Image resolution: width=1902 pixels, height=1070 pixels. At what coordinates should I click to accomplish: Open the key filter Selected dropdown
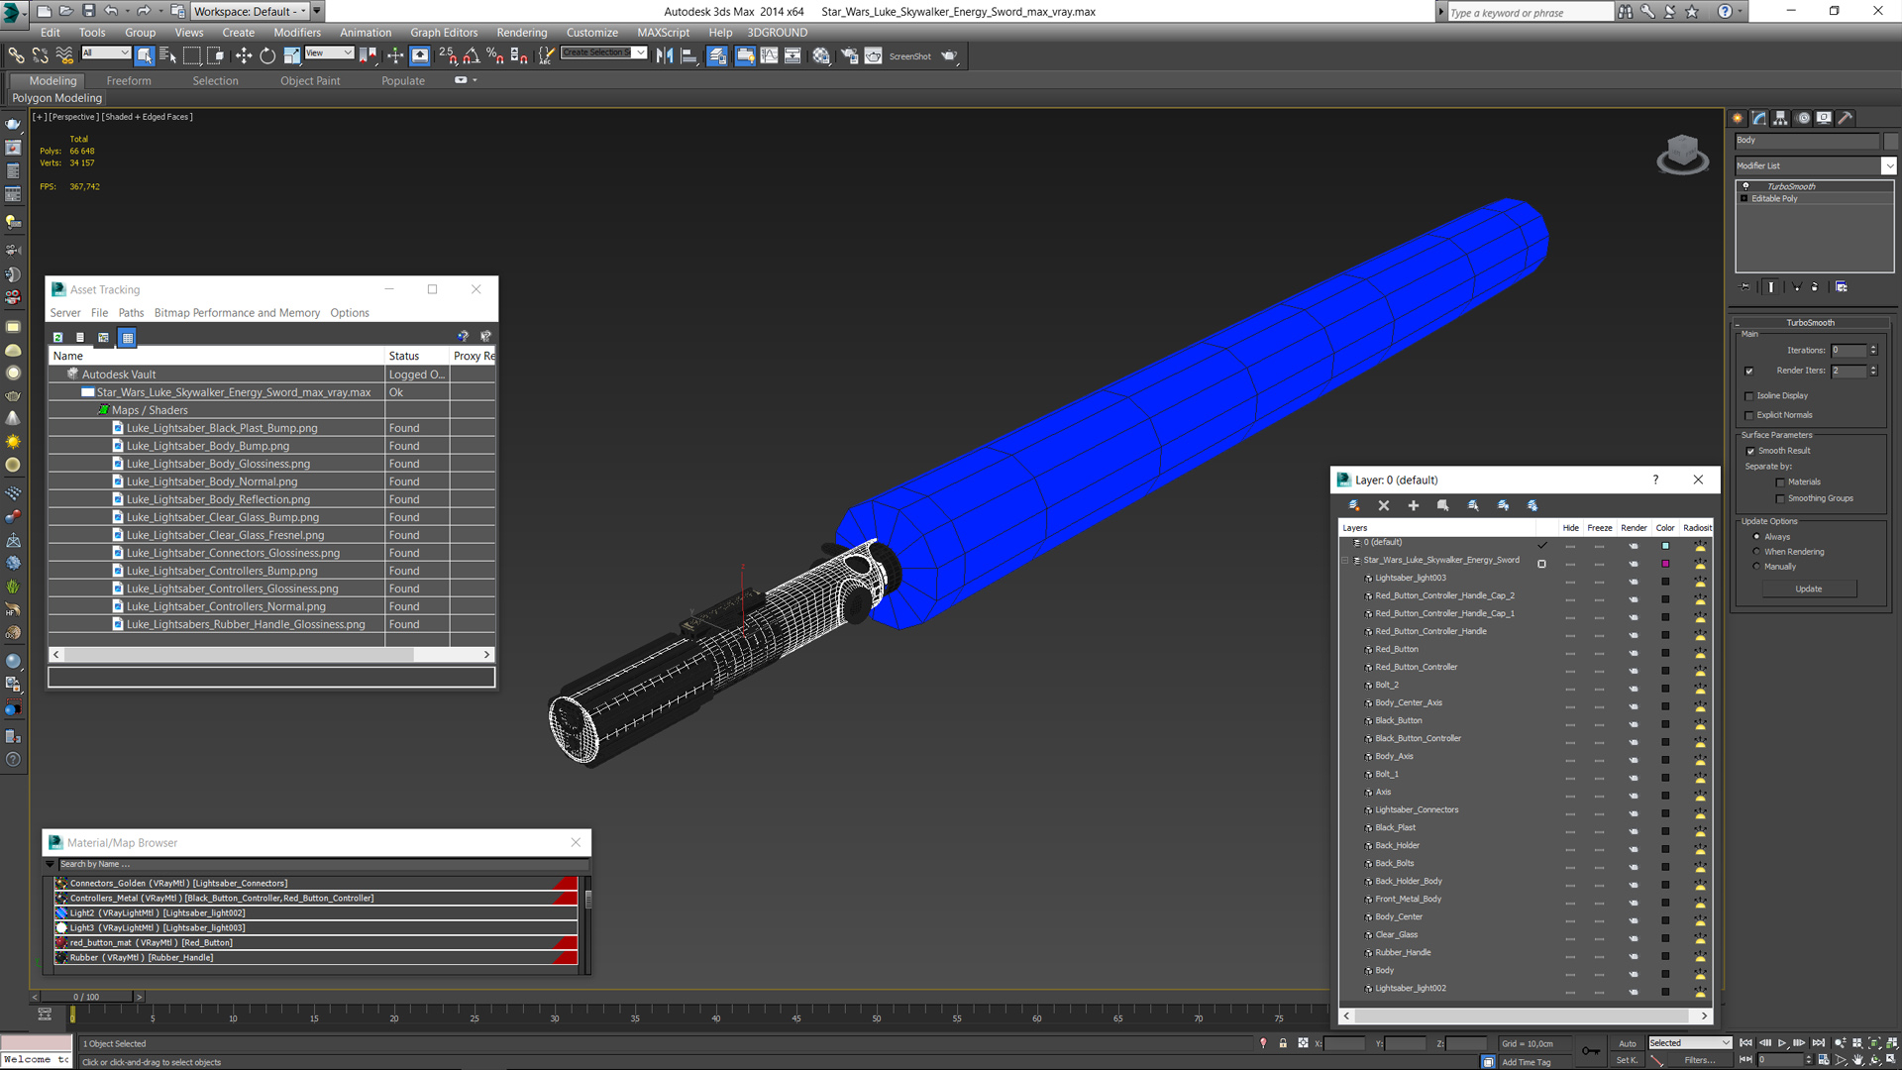(x=1689, y=1043)
